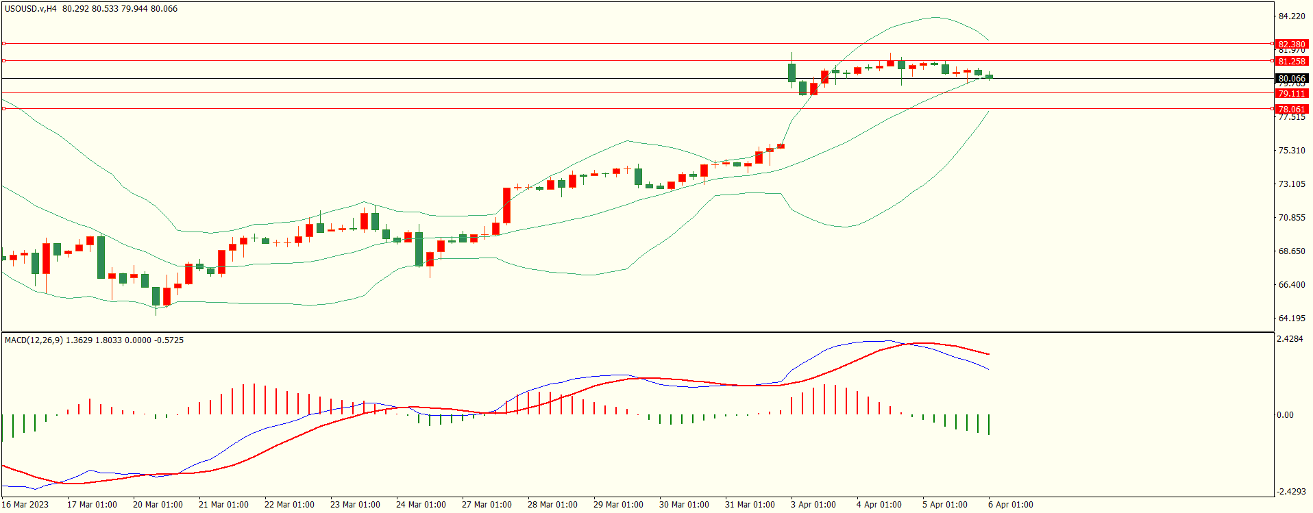Click the 31 Mar 01:00 time label

(750, 505)
